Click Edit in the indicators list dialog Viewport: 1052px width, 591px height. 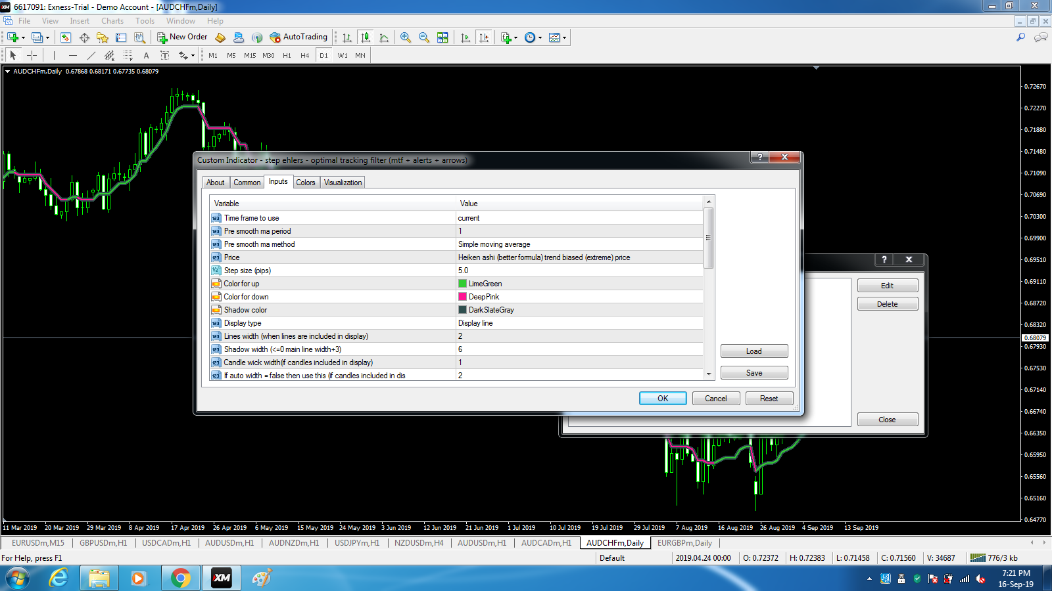[x=888, y=286]
